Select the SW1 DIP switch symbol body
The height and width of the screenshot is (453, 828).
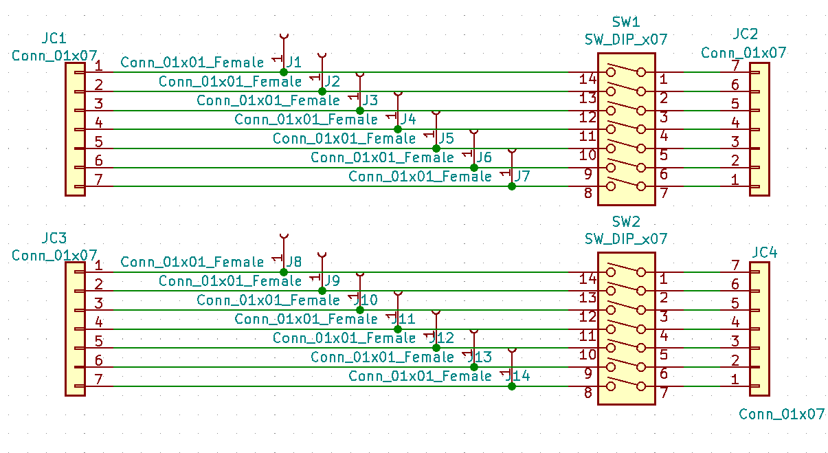point(626,129)
